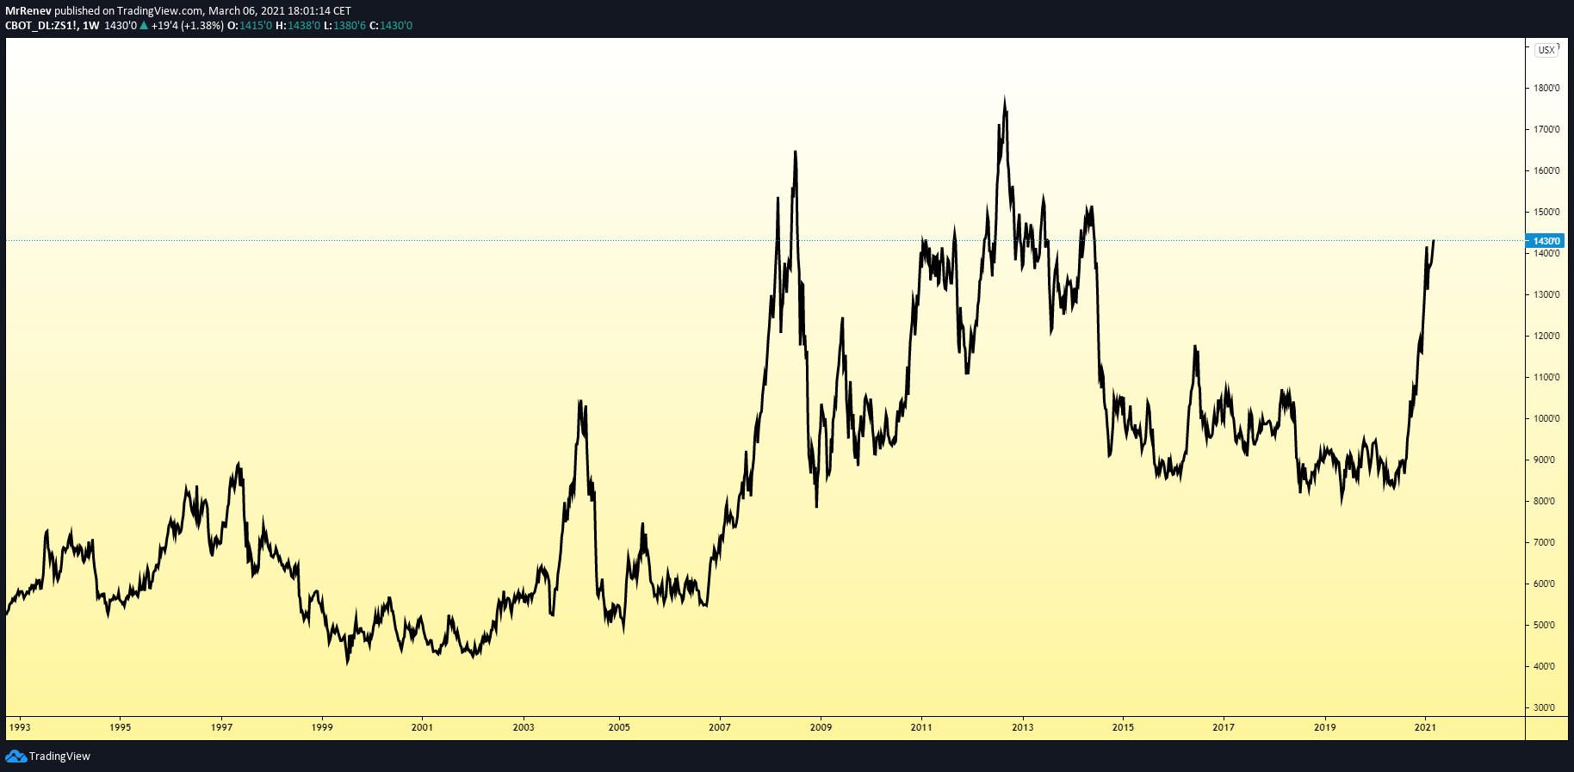Click the 600'0 price axis label
The width and height of the screenshot is (1574, 772).
(x=1545, y=584)
